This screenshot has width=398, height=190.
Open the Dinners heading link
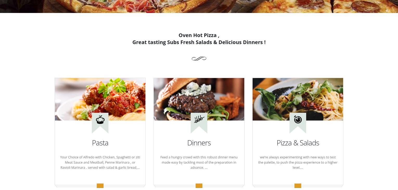pyautogui.click(x=199, y=143)
